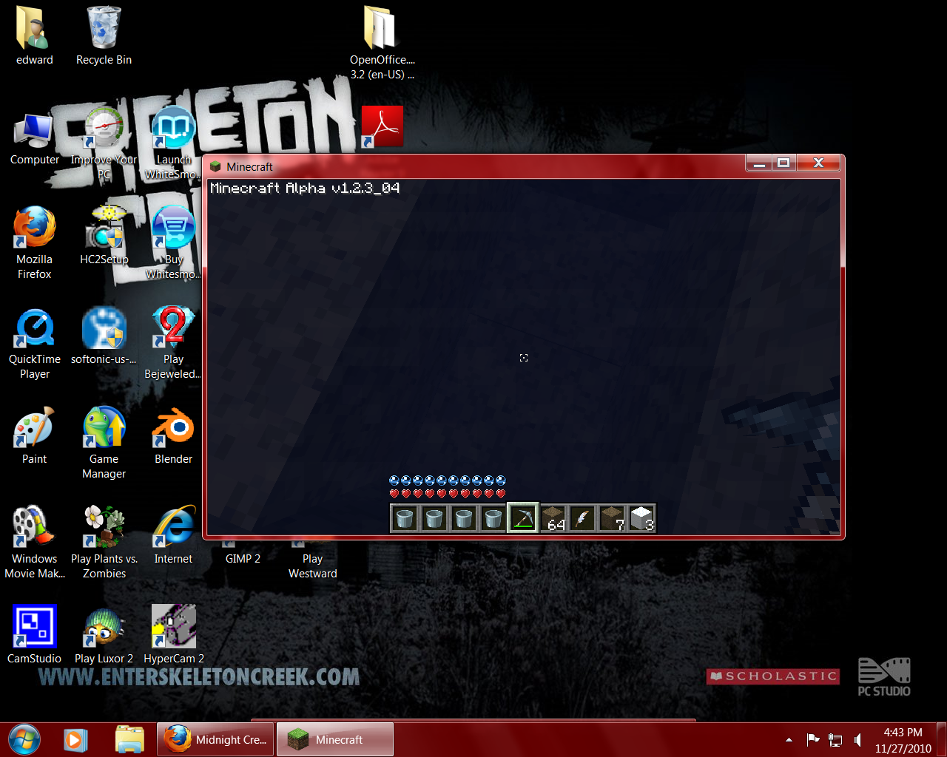Image resolution: width=947 pixels, height=757 pixels.
Task: Select the pickaxe in the Minecraft hotbar
Action: (x=523, y=518)
